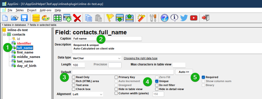Open the Help menu

58,10
